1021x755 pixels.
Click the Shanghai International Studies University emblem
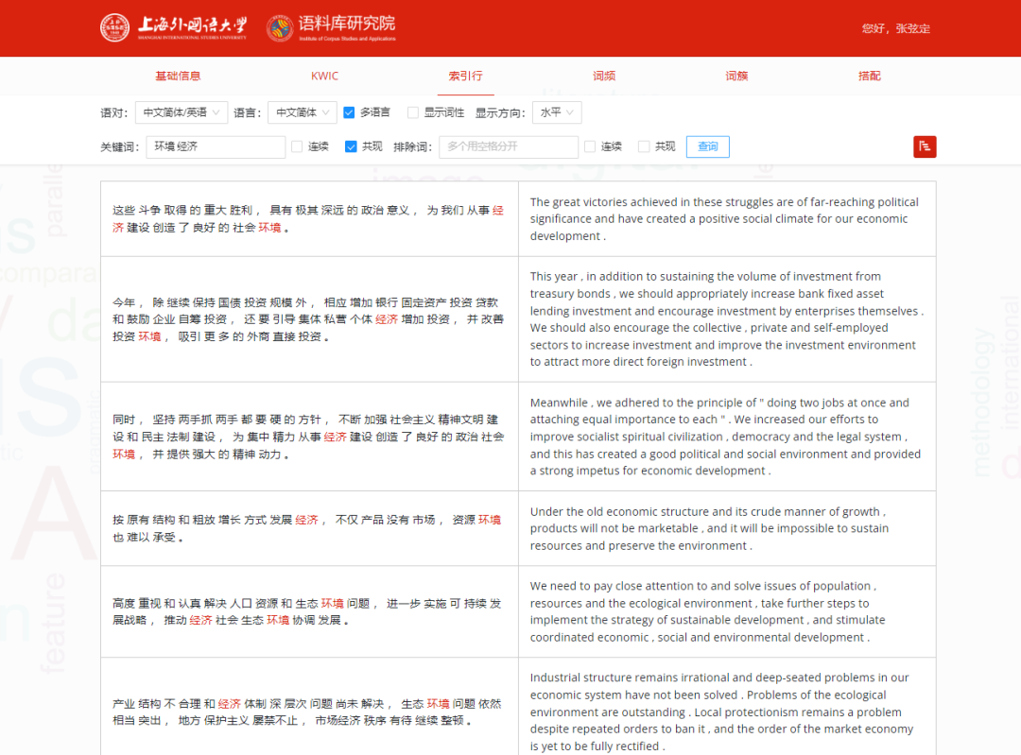pos(114,28)
